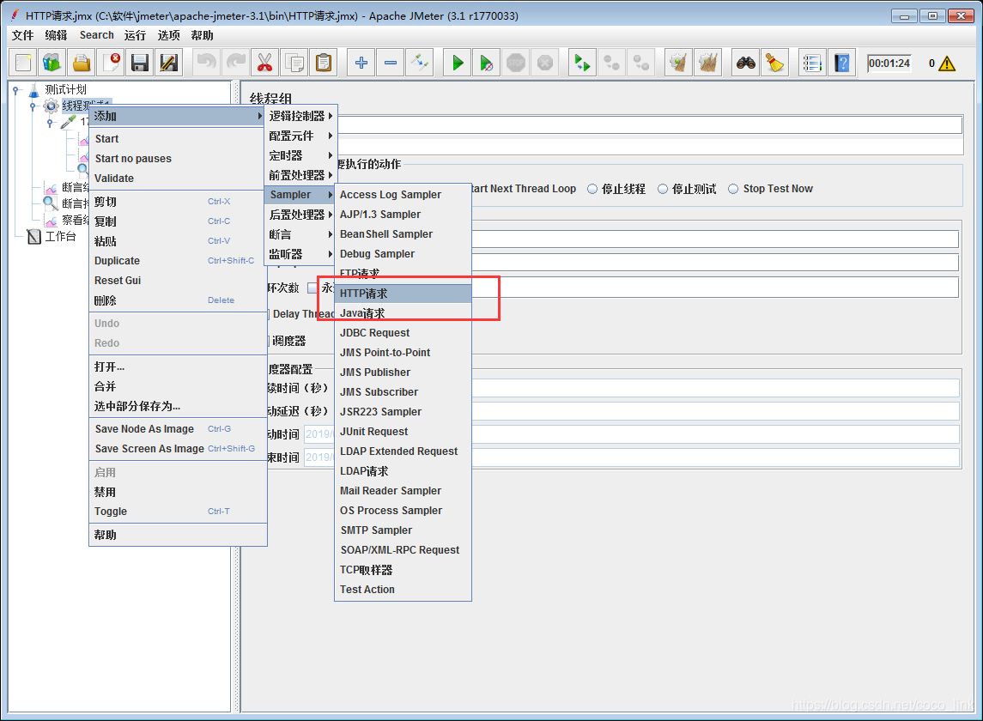Click the Remote start all icon
The width and height of the screenshot is (983, 721).
click(582, 63)
